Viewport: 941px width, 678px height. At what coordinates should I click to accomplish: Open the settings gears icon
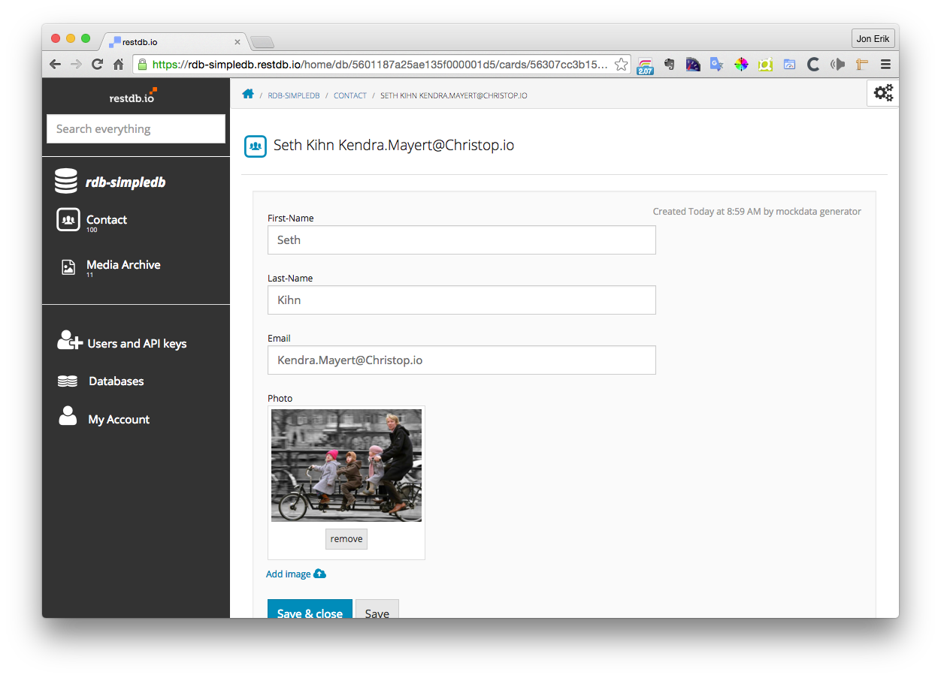[x=883, y=92]
